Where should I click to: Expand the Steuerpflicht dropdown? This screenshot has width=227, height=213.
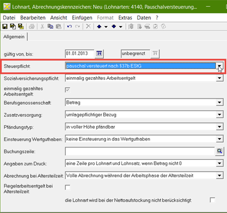click(x=220, y=66)
